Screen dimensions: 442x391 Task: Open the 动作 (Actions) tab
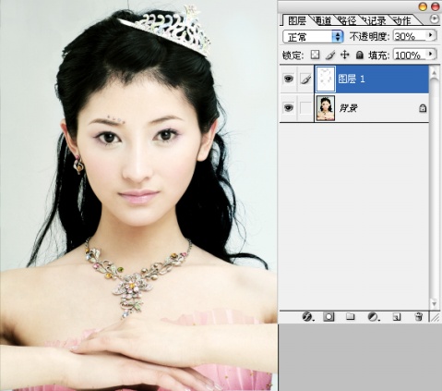click(x=402, y=21)
